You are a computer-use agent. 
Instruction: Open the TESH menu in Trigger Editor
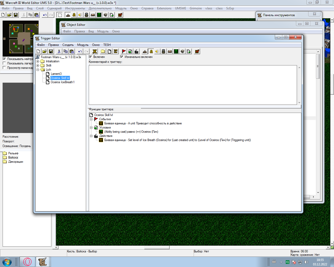(x=107, y=45)
